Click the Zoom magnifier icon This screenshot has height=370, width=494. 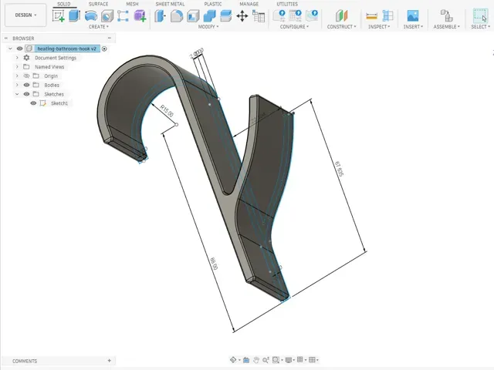pos(266,360)
